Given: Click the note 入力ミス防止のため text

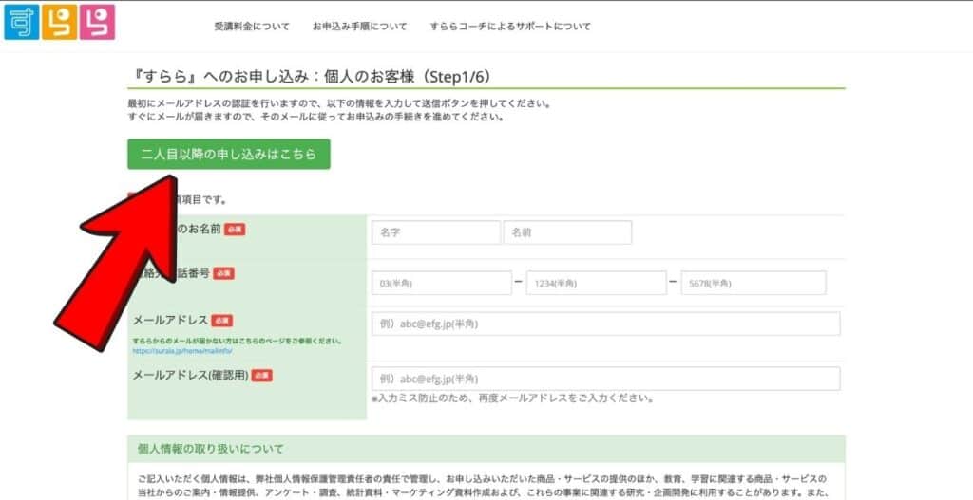Looking at the screenshot, I should [x=512, y=398].
